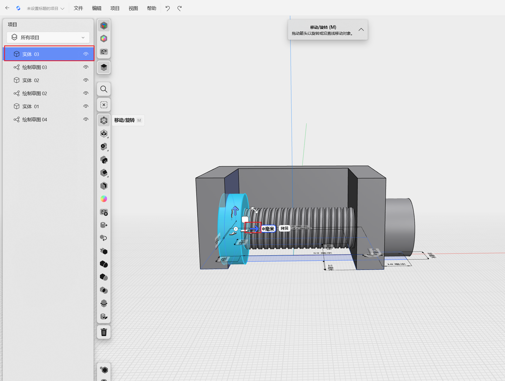
Task: Click the stacked layers icon in toolbar
Action: click(x=104, y=67)
